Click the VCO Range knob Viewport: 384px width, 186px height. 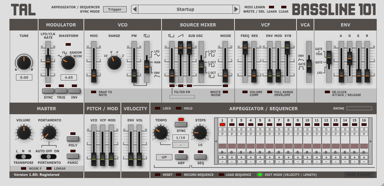pos(114,62)
